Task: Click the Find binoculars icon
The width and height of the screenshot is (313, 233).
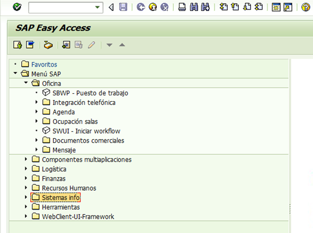Action: click(x=194, y=7)
